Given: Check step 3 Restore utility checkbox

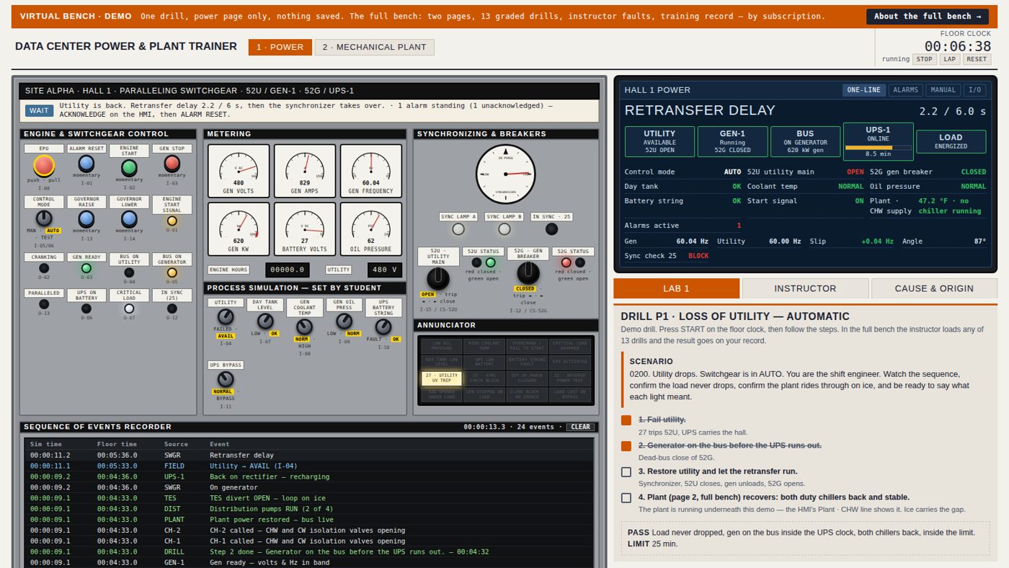Looking at the screenshot, I should 626,472.
